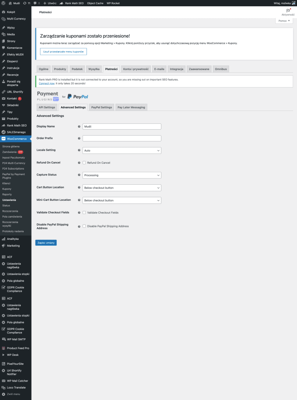Open the Pay Later Messaging tab

[x=131, y=107]
